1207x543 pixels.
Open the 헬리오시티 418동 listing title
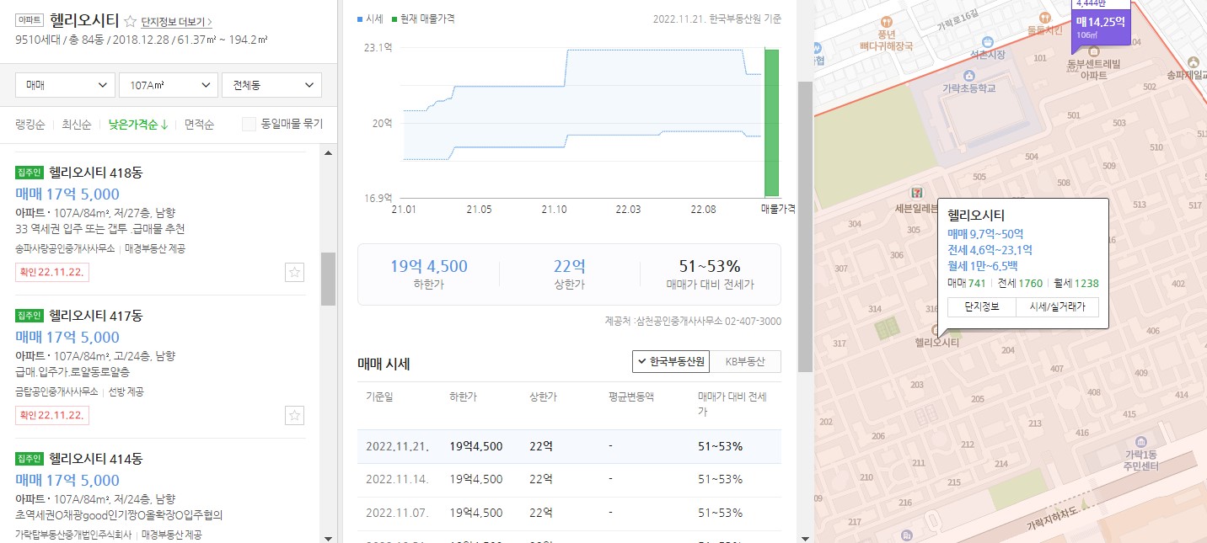[95, 173]
